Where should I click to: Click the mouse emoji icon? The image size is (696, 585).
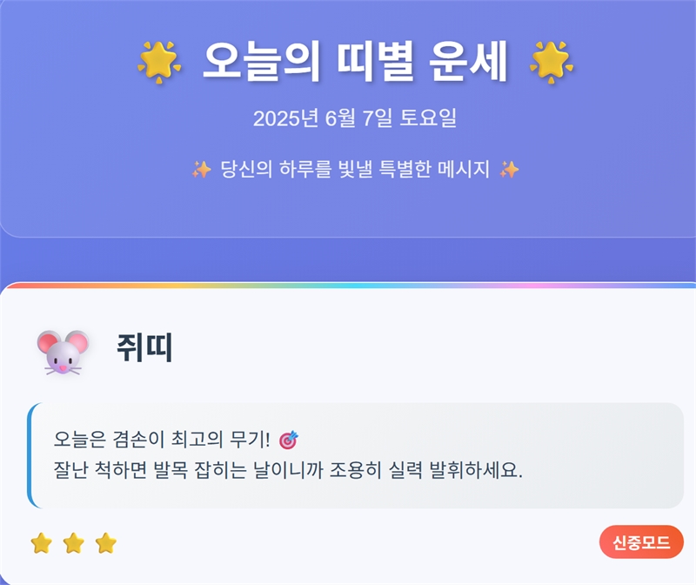[63, 351]
